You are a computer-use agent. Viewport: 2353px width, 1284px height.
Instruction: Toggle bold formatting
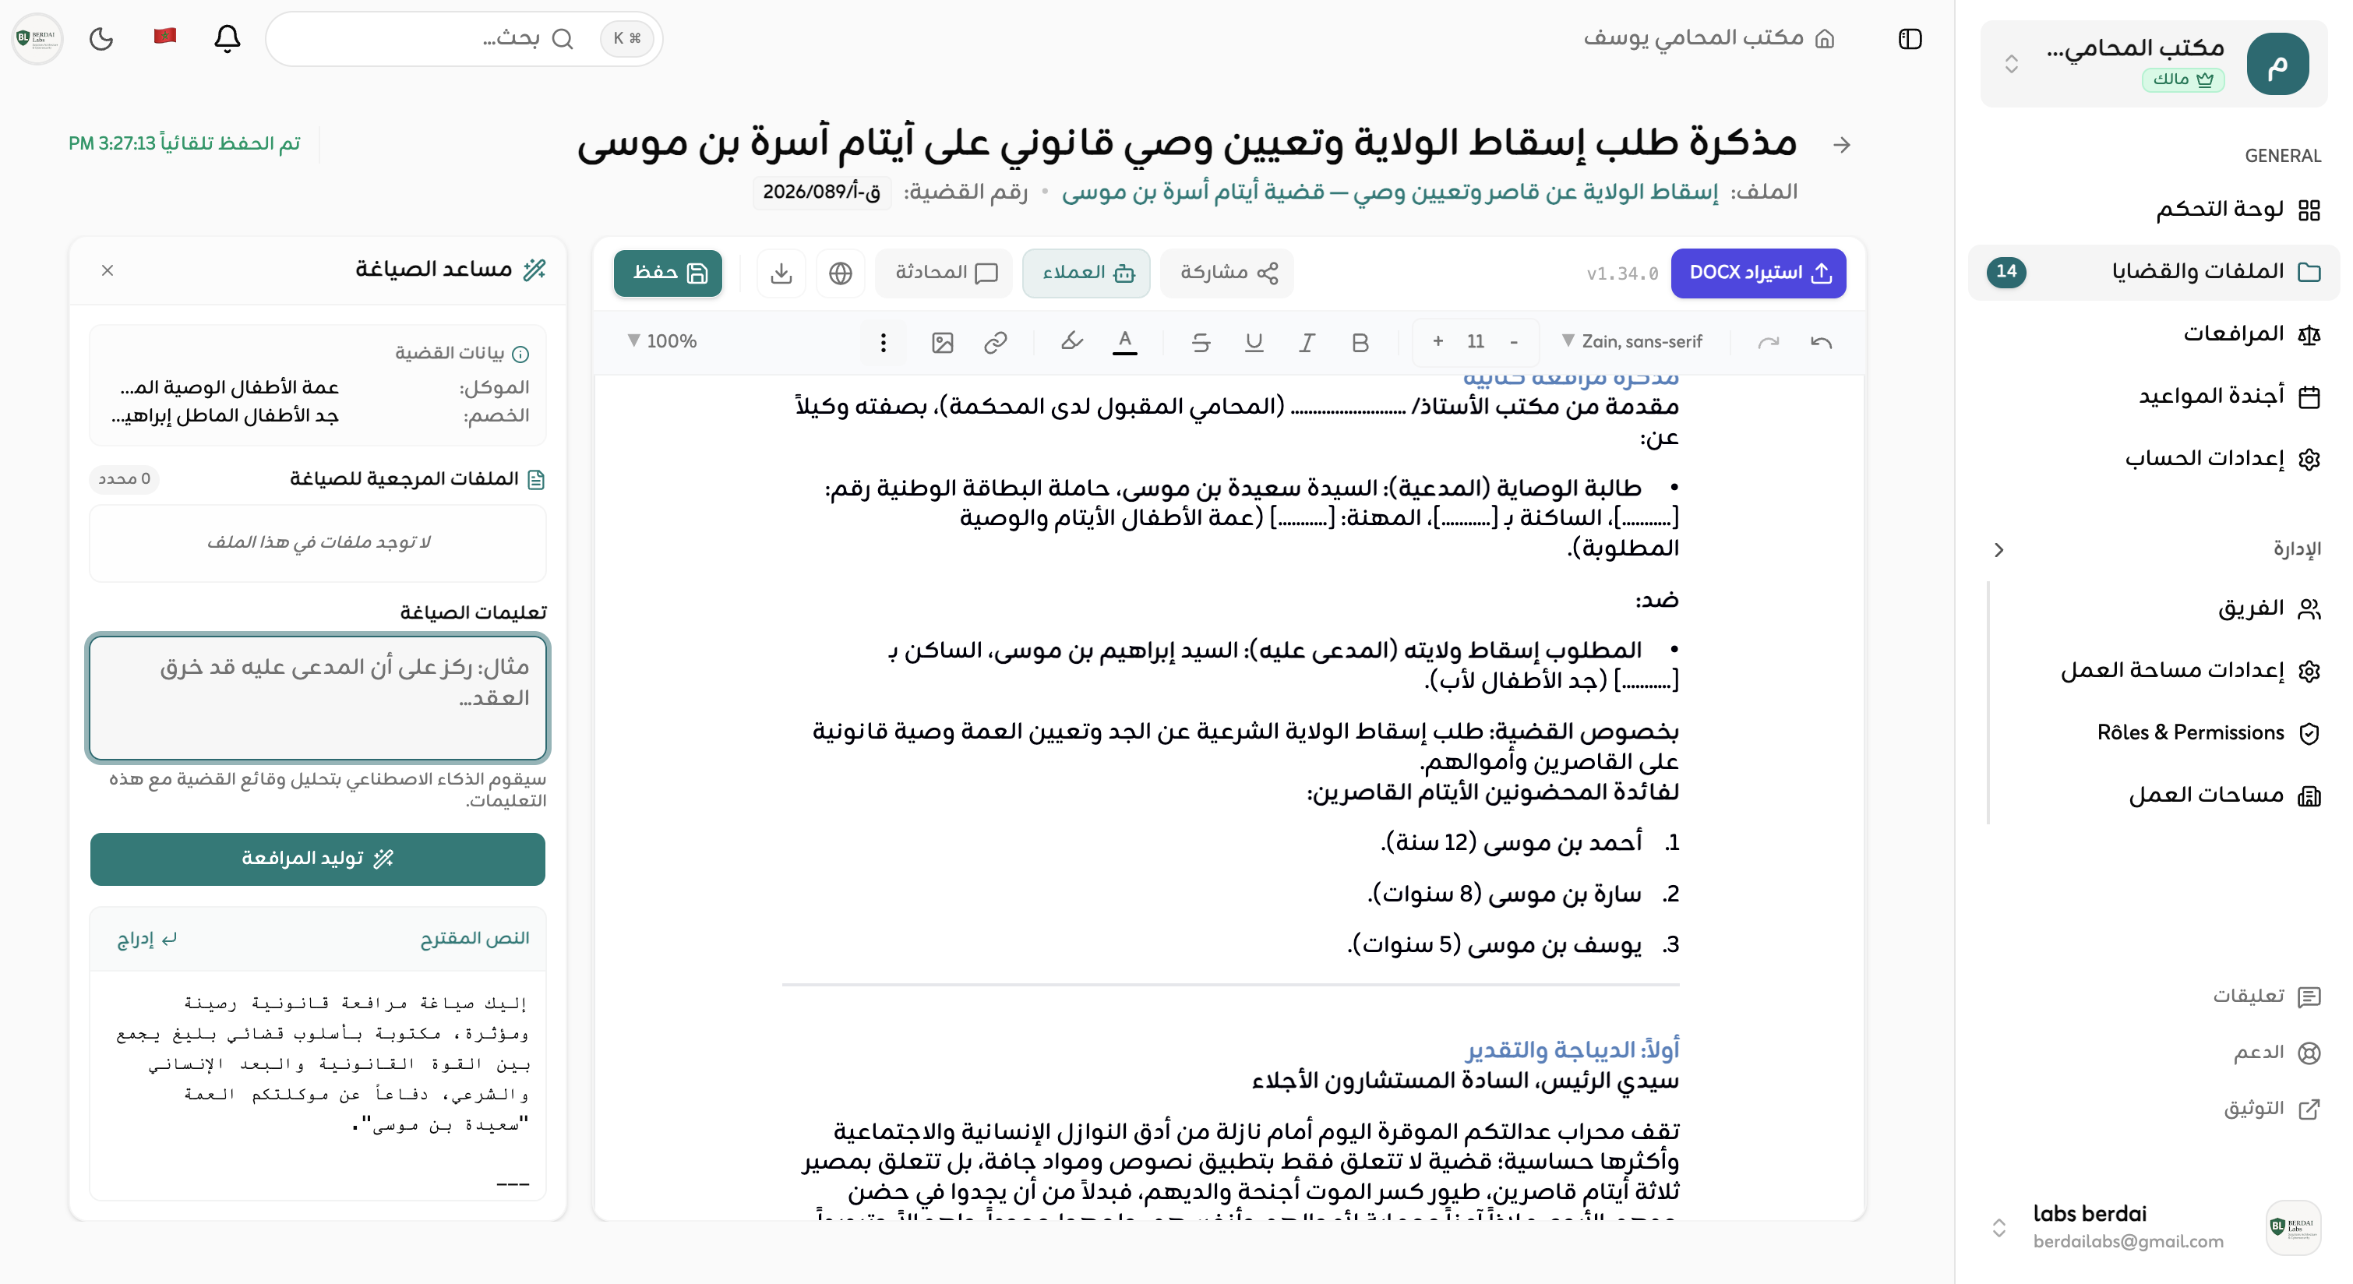(x=1360, y=341)
